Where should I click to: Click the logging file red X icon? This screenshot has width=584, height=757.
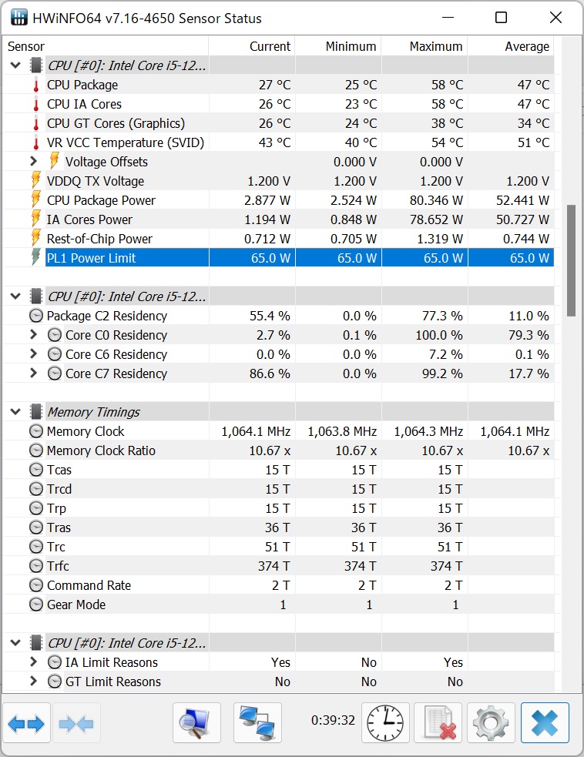click(438, 723)
